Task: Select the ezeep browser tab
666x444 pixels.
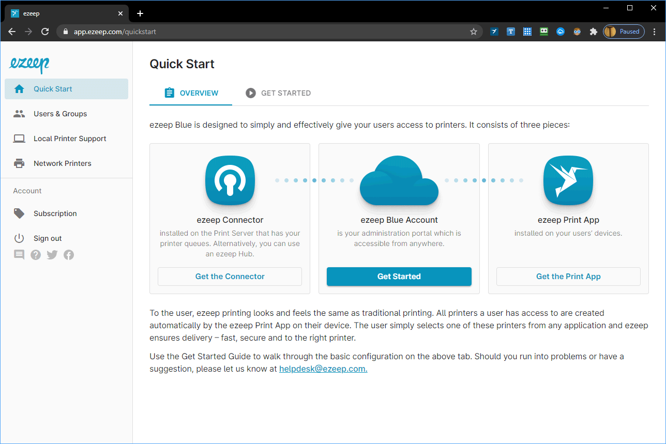Action: point(67,13)
